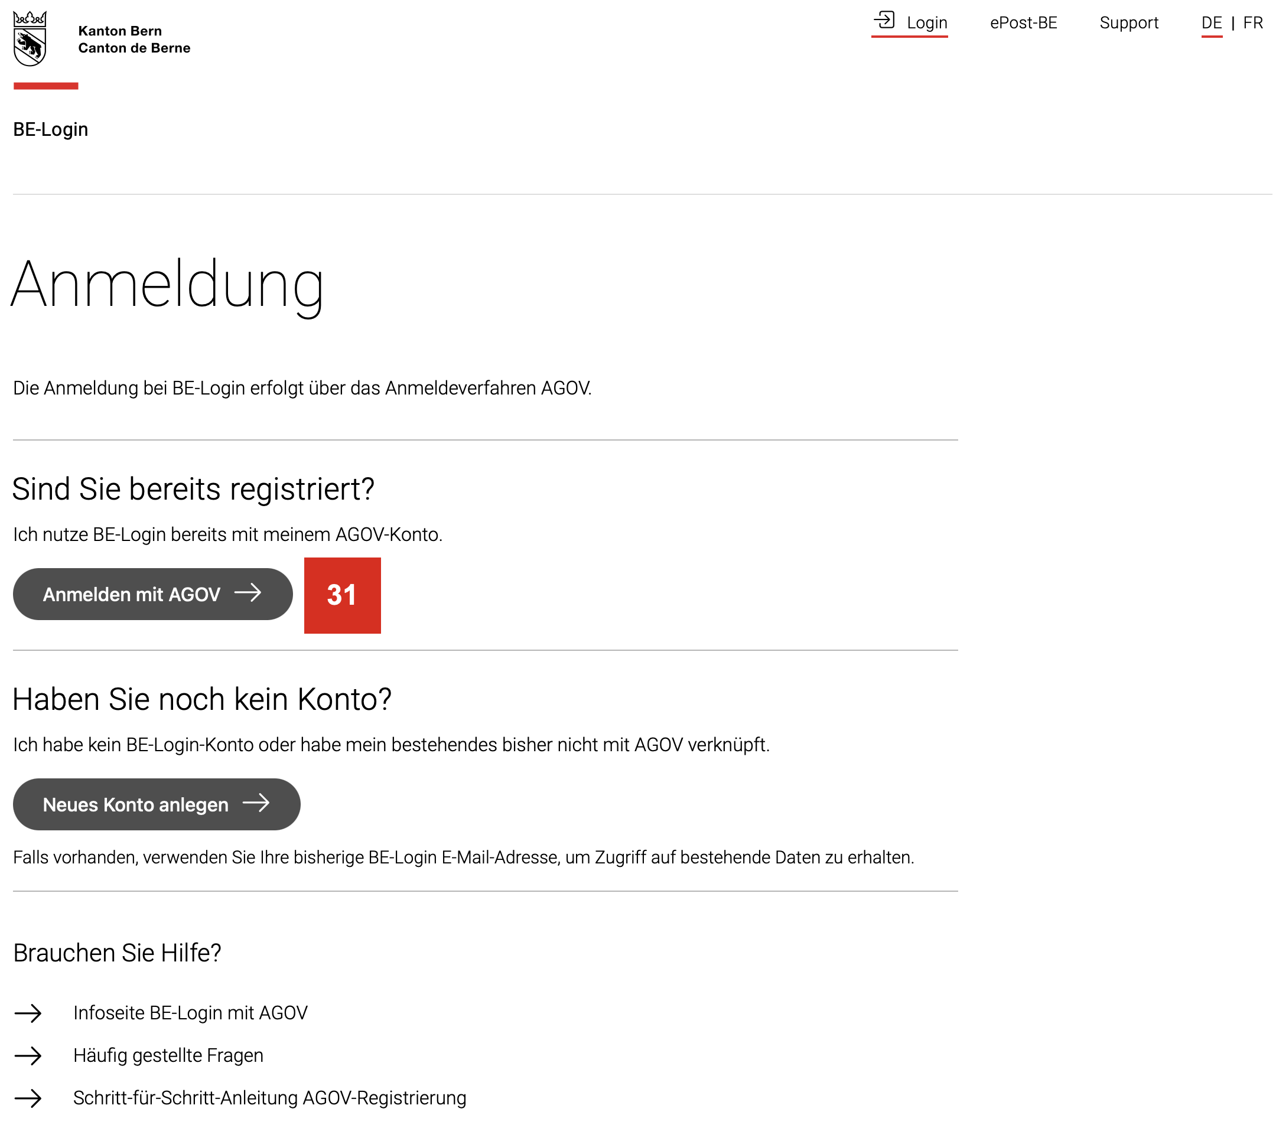Click arrow icon beside Häufig gestellte Fragen
Screen dimensions: 1276x1128
28,1055
